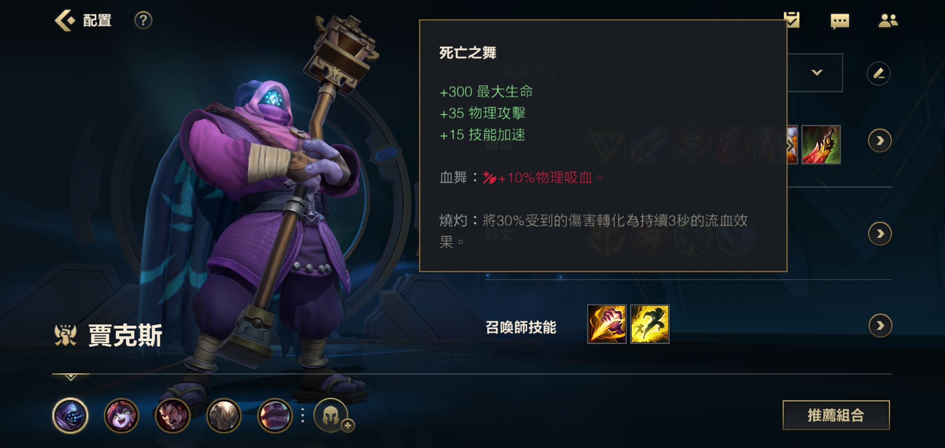This screenshot has width=945, height=448.
Task: Open summoner spells with the arrow button
Action: click(880, 326)
